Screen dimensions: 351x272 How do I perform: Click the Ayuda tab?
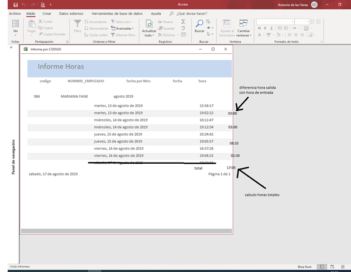point(156,12)
